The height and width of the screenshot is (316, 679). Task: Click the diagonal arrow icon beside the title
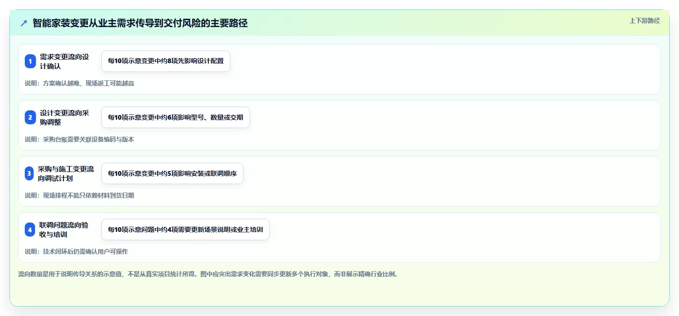pos(24,23)
